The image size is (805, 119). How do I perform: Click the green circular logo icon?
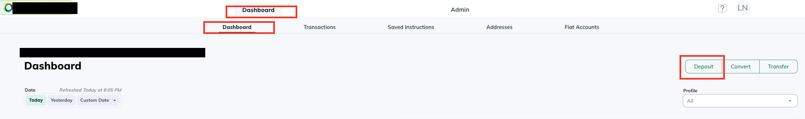[x=8, y=7]
